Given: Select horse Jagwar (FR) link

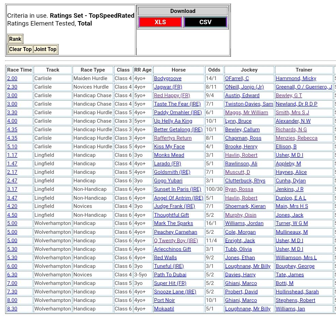Looking at the screenshot, I should [168, 87].
